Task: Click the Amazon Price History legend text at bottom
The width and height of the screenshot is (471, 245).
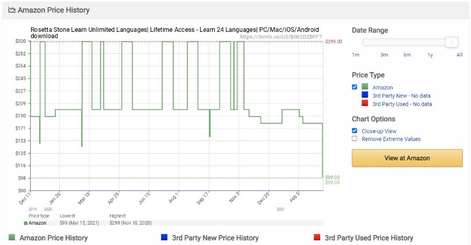Action: click(x=54, y=238)
